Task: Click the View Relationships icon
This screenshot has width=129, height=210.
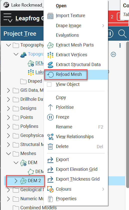Action: tap(50, 137)
